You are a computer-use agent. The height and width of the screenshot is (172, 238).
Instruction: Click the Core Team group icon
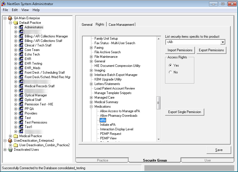21,50
